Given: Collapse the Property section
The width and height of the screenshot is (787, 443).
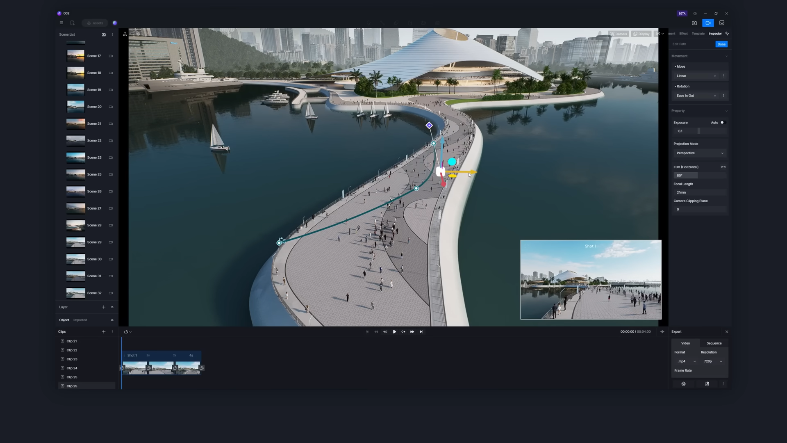Looking at the screenshot, I should [x=726, y=111].
